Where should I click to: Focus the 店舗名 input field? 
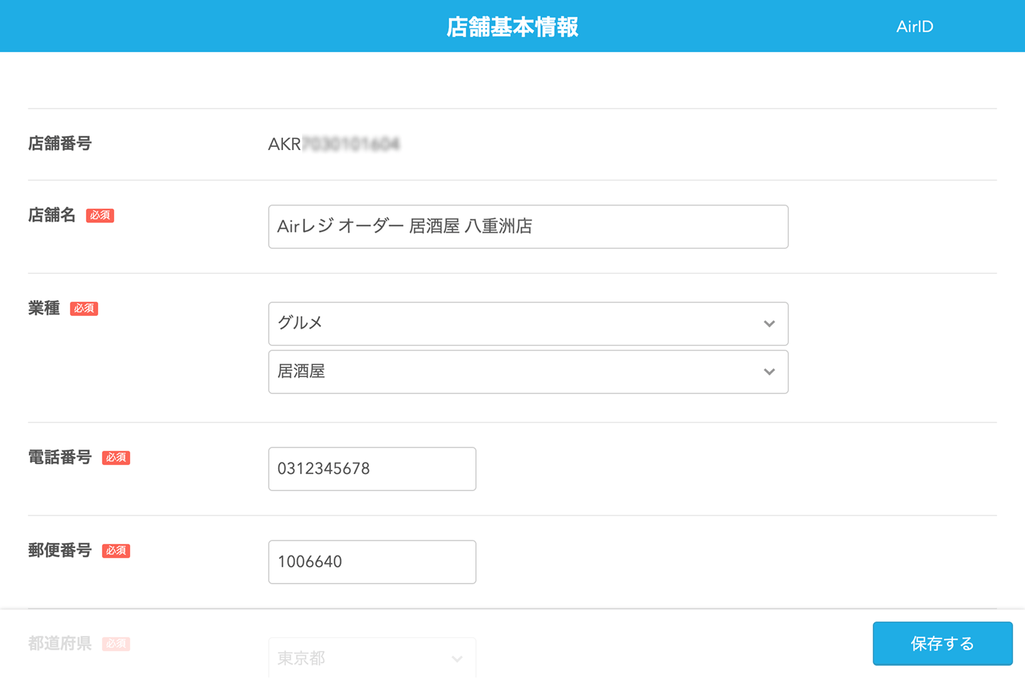(x=528, y=226)
